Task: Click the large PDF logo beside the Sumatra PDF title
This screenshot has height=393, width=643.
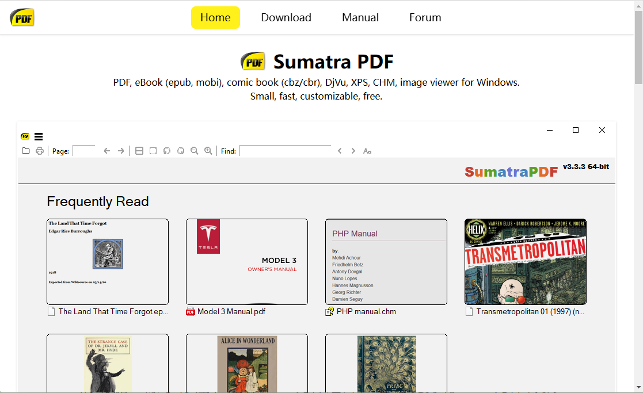Action: point(253,62)
